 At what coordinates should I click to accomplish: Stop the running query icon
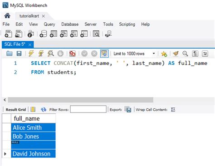point(60,54)
